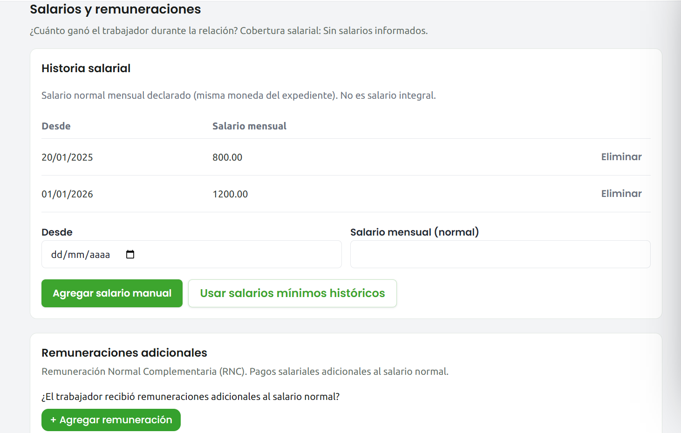This screenshot has height=433, width=681.
Task: Click the Salario normal mensual declarado note
Action: pyautogui.click(x=238, y=95)
